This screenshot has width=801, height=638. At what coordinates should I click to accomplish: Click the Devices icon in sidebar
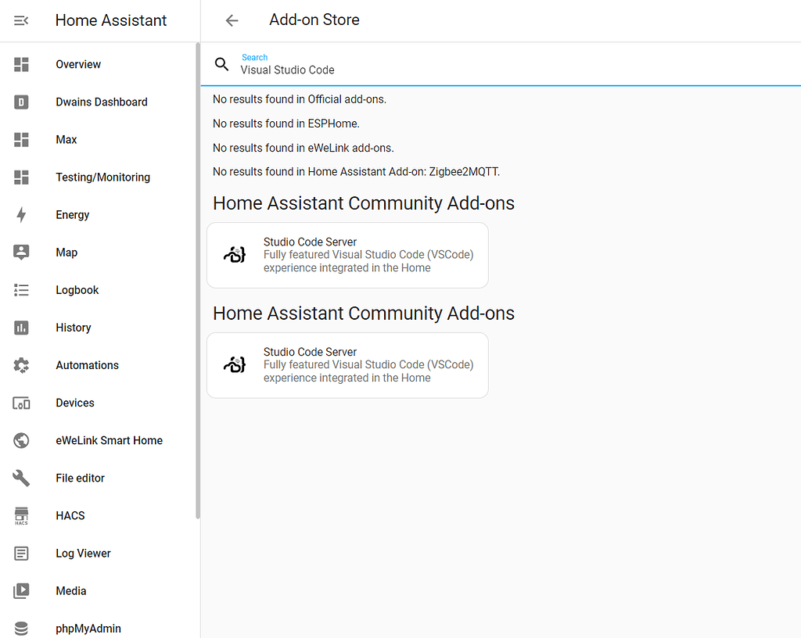(21, 403)
